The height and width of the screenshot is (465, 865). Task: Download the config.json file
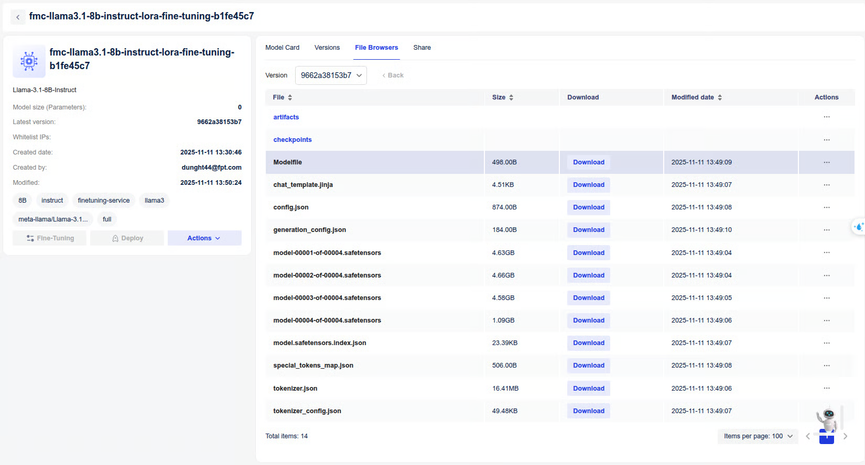coord(588,207)
